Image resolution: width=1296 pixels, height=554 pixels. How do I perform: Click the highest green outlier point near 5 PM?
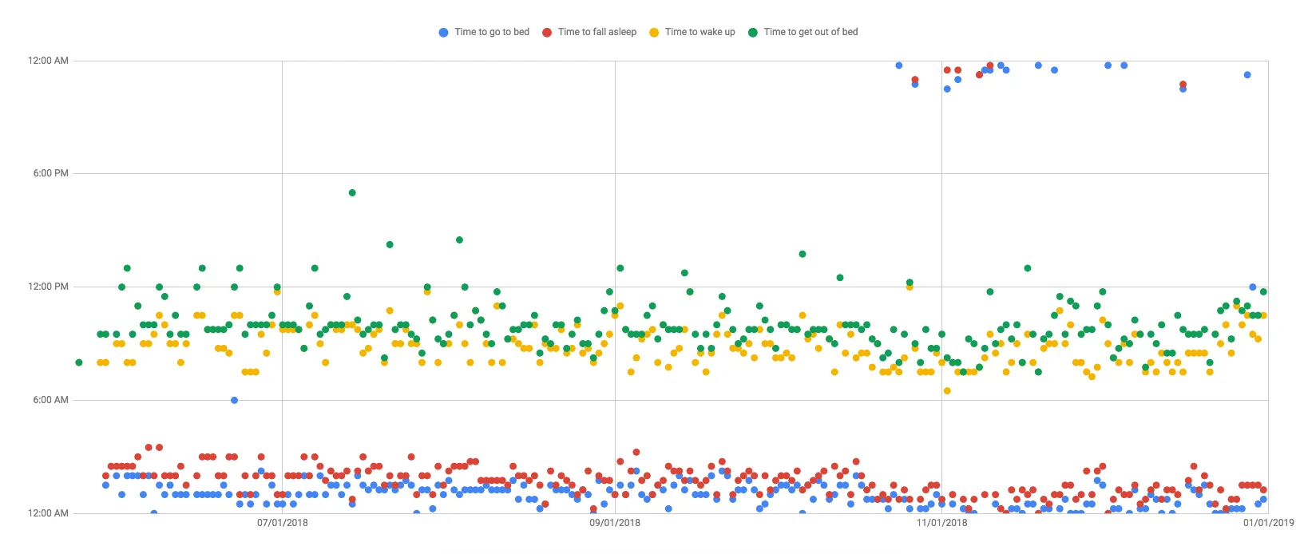(x=352, y=192)
